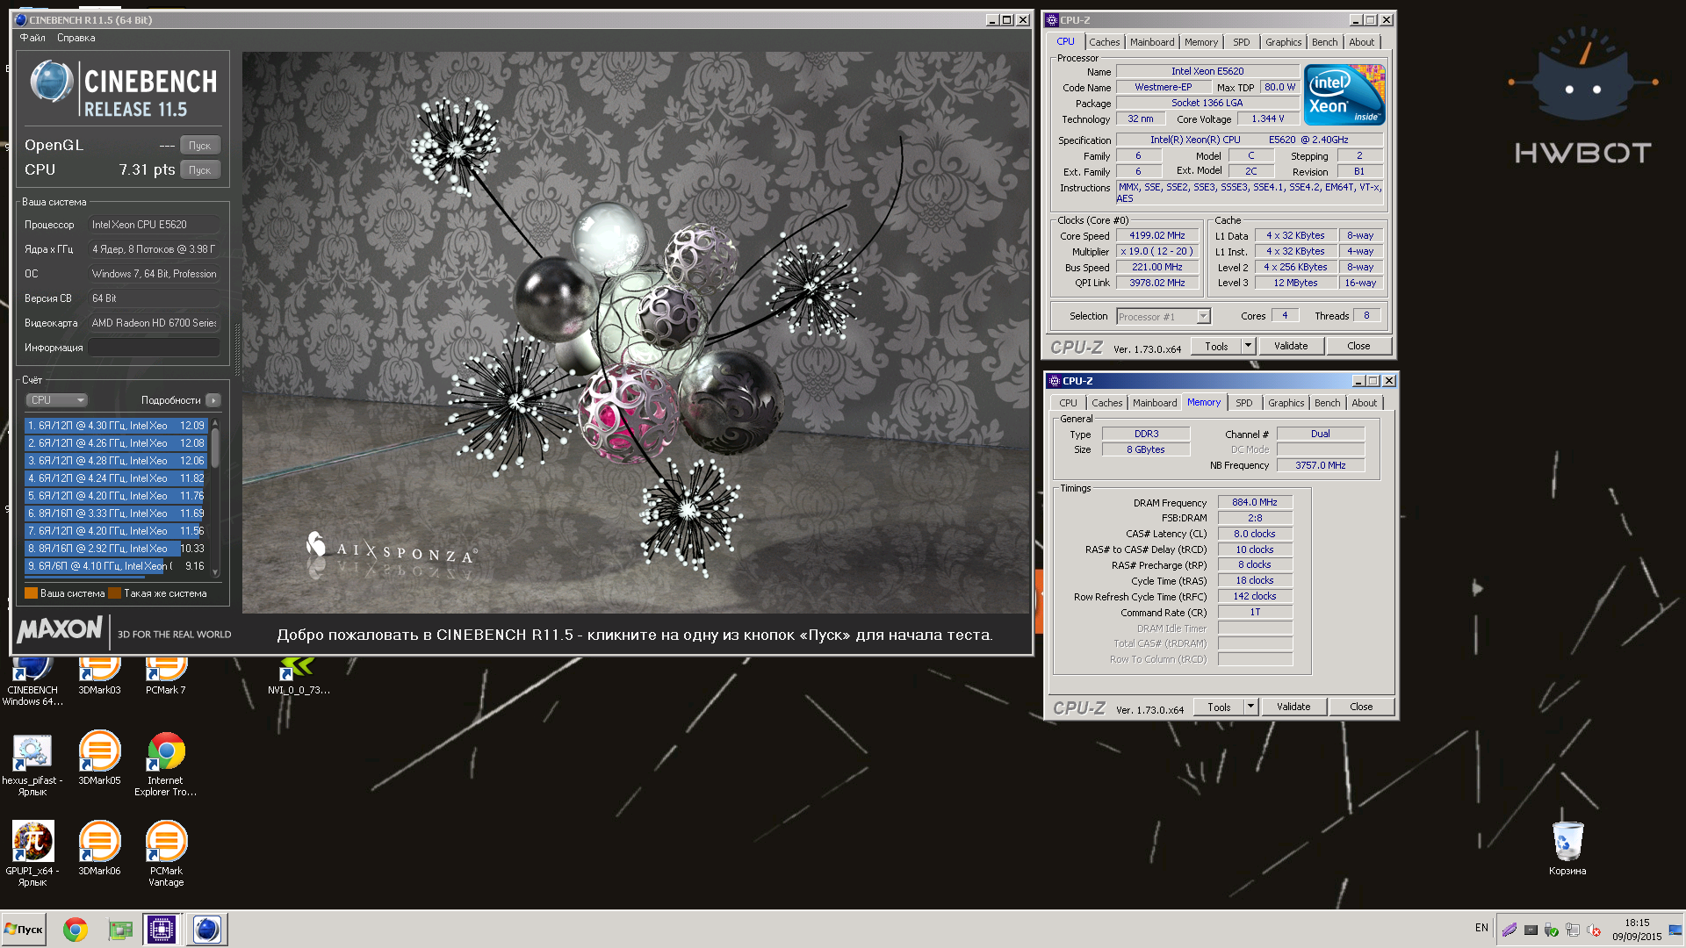
Task: Click the CPU score 7.31 pts
Action: 147,169
